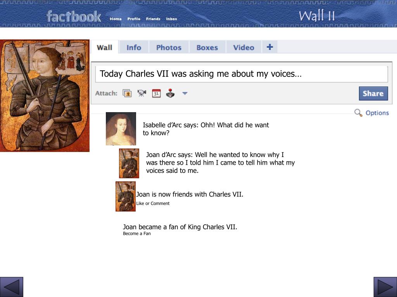Click the Attach: label
This screenshot has width=397, height=297.
(106, 93)
